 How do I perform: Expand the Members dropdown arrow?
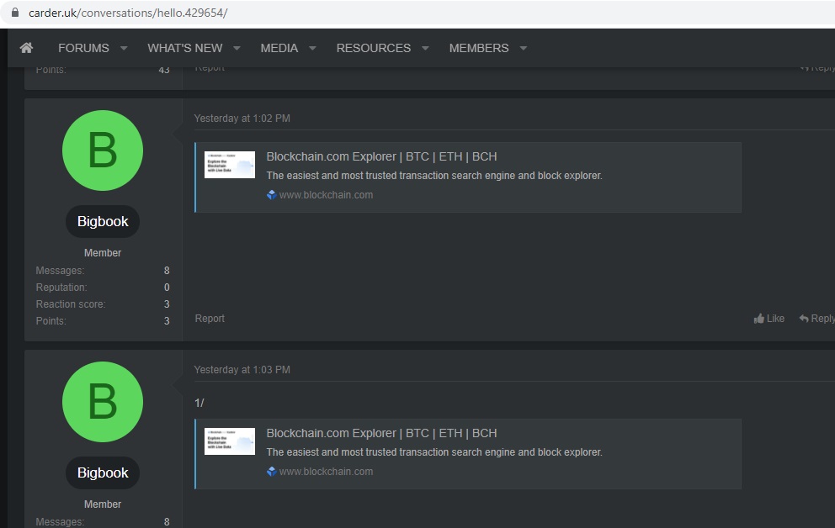pyautogui.click(x=523, y=48)
